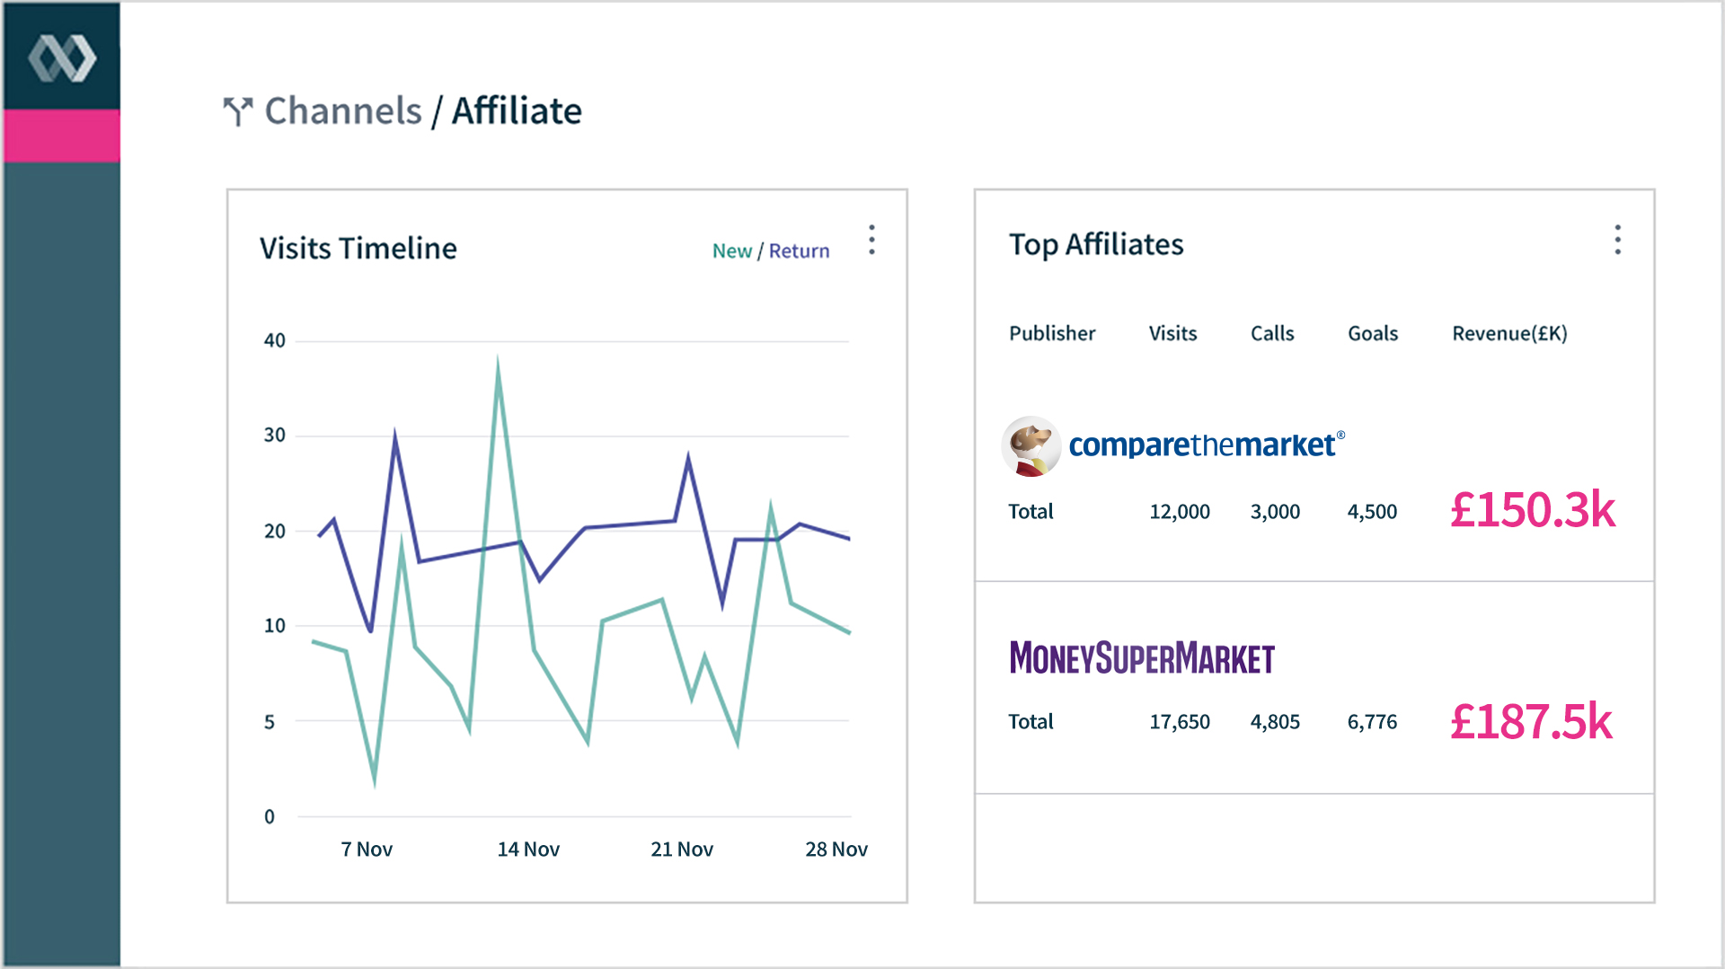Click the app logo in the sidebar
Screen dimensions: 1725x969
[62, 58]
